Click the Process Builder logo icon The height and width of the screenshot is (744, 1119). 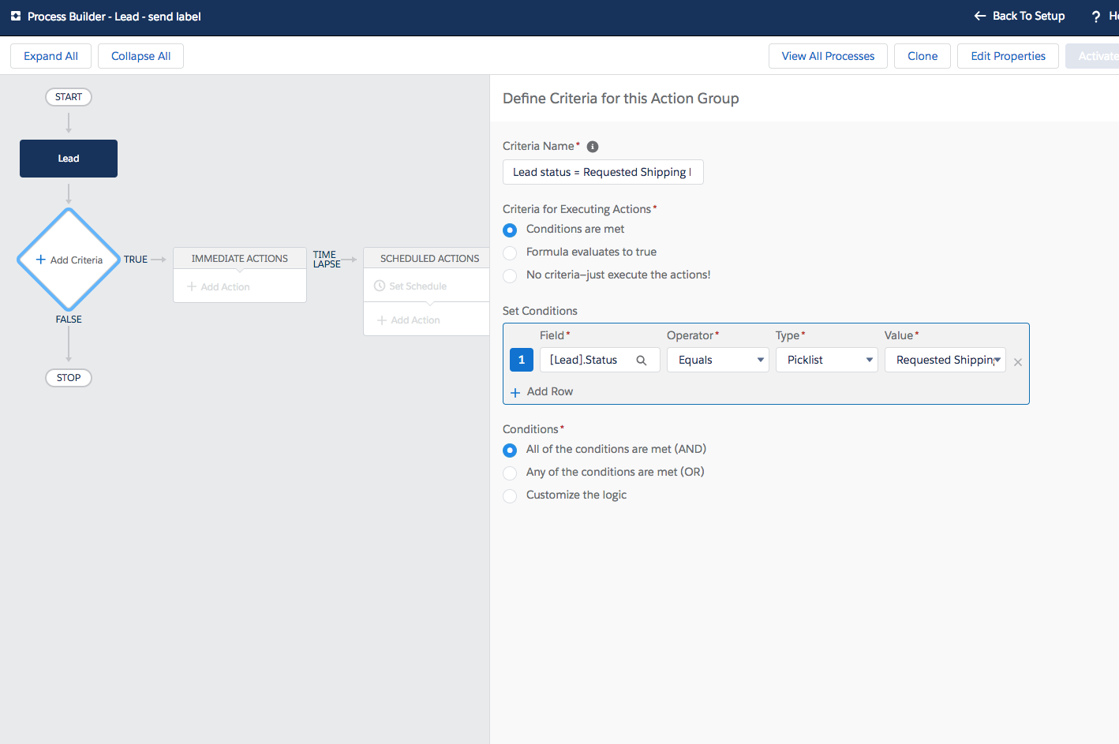pyautogui.click(x=16, y=16)
